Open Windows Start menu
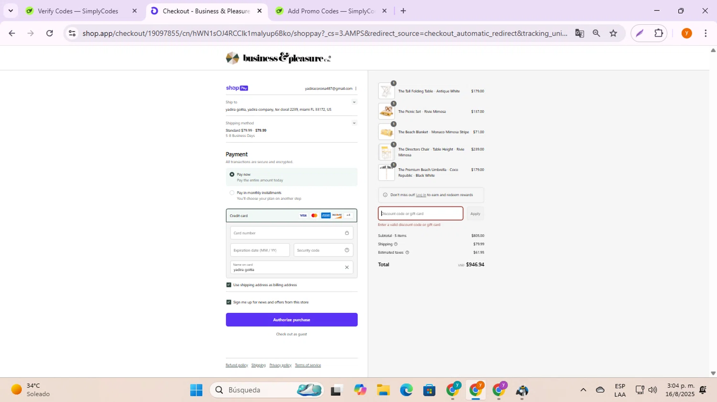 pos(196,390)
